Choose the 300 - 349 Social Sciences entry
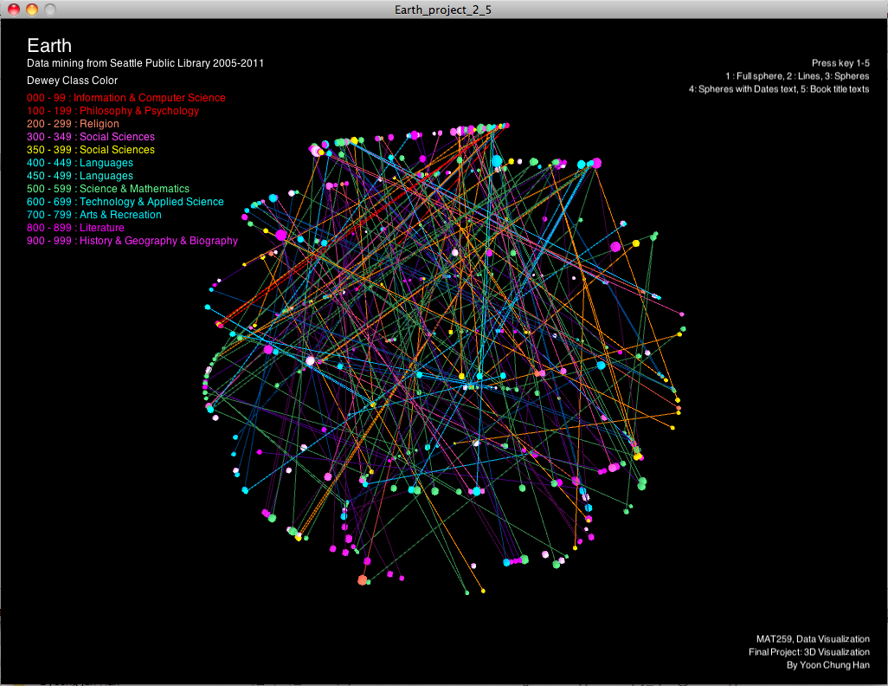This screenshot has height=686, width=888. pos(91,137)
